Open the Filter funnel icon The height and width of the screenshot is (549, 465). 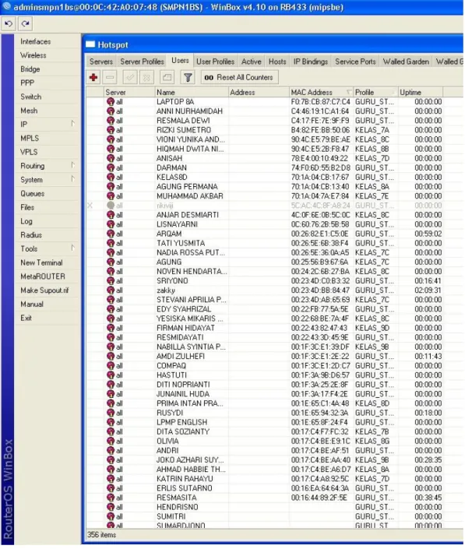[x=188, y=77]
